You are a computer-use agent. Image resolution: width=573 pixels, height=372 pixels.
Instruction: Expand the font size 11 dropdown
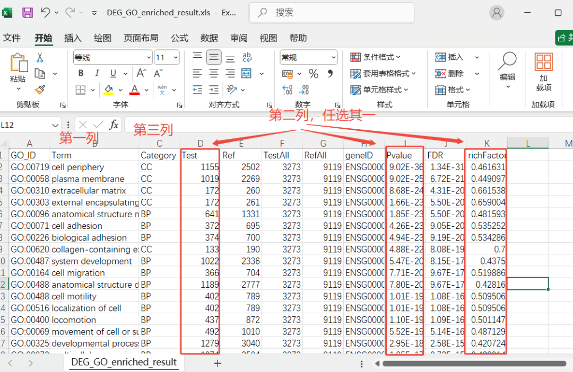pyautogui.click(x=176, y=57)
